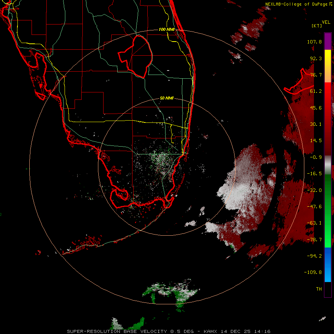Click the -32.0 scale value
Image resolution: width=334 pixels, height=334 pixels.
(314, 190)
